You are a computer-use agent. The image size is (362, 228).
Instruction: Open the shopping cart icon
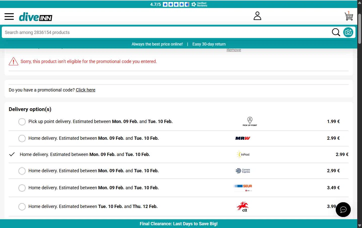tap(349, 16)
